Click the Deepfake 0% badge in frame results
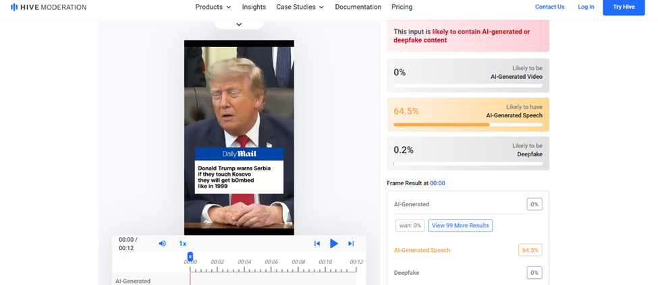This screenshot has height=285, width=658. [x=534, y=273]
